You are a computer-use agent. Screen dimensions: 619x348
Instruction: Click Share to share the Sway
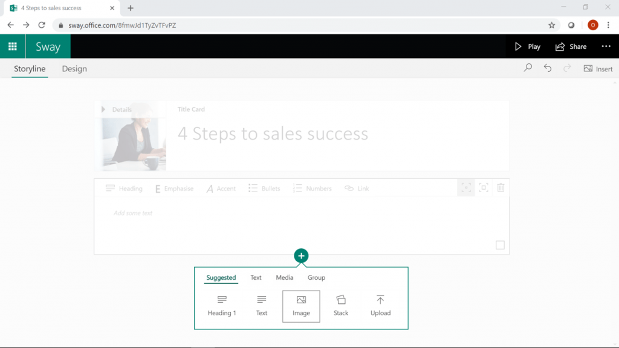(x=571, y=46)
